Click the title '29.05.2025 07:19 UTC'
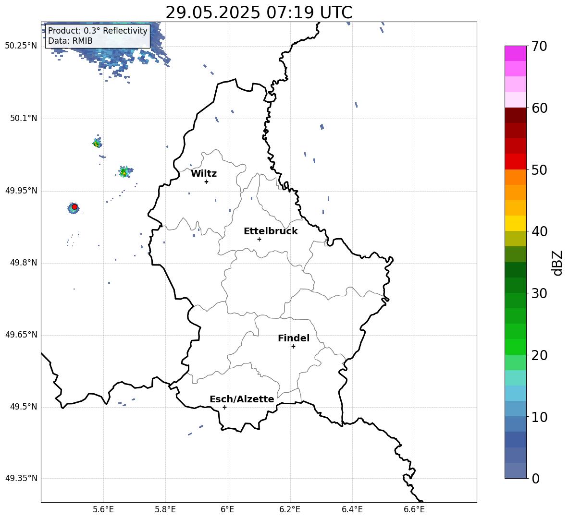This screenshot has width=569, height=519. point(259,12)
